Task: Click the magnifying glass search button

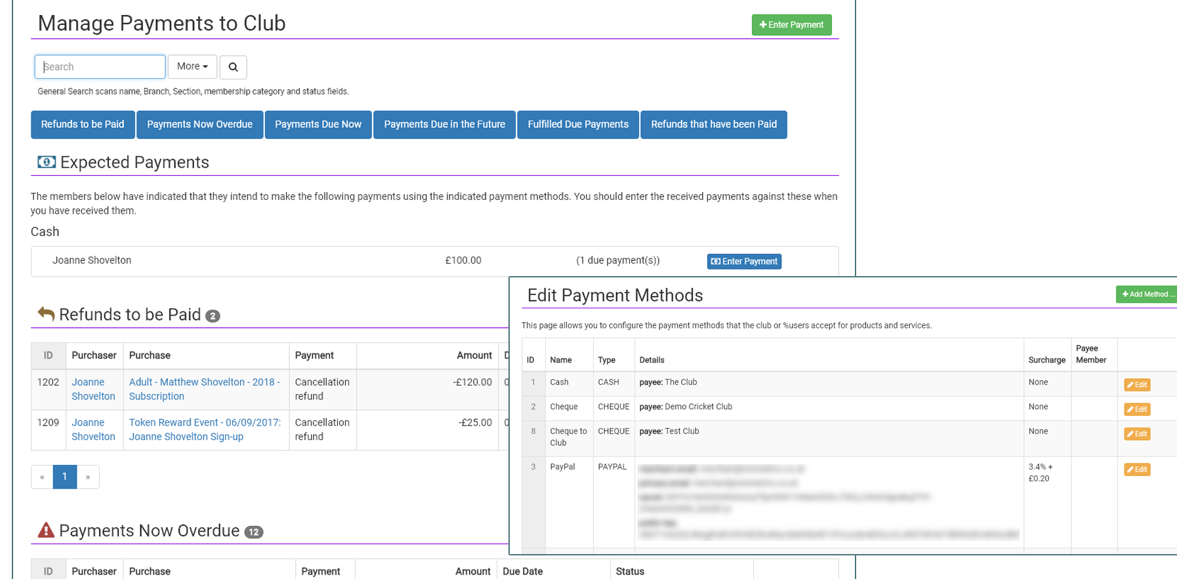Action: (233, 67)
